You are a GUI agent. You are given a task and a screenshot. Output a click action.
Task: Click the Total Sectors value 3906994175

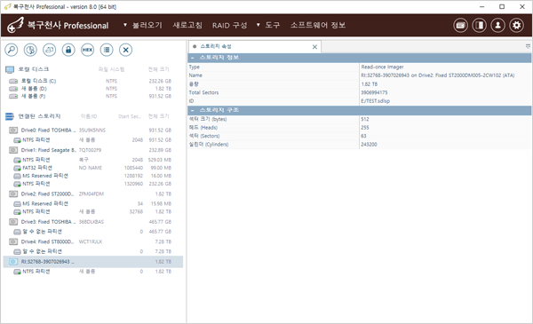[374, 92]
